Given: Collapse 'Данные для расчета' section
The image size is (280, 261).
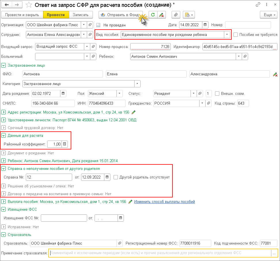Looking at the screenshot, I should 3,135.
